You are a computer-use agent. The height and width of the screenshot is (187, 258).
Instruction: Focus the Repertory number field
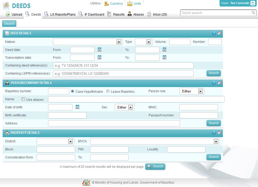(58, 91)
